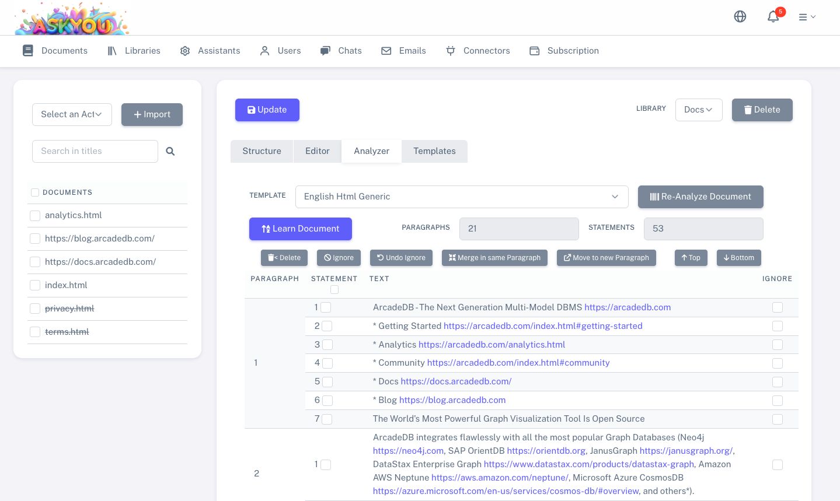Jump to Top arrow button
The image size is (840, 501).
pos(691,258)
